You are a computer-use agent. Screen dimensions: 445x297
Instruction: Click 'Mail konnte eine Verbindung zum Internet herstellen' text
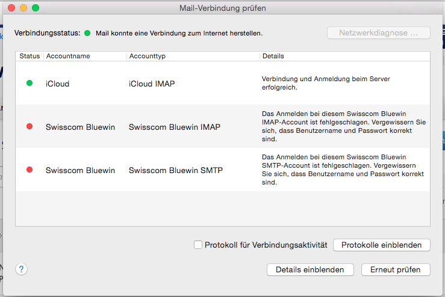click(179, 33)
